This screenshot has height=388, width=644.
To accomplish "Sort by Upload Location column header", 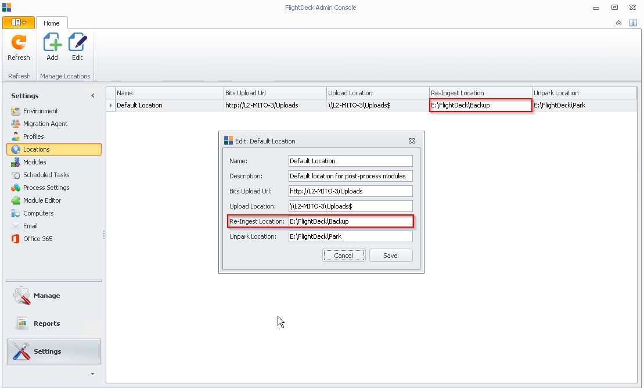I will [378, 93].
